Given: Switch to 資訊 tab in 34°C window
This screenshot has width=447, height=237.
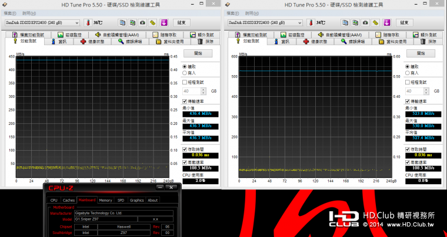Looking at the screenshot, I should [x=282, y=42].
